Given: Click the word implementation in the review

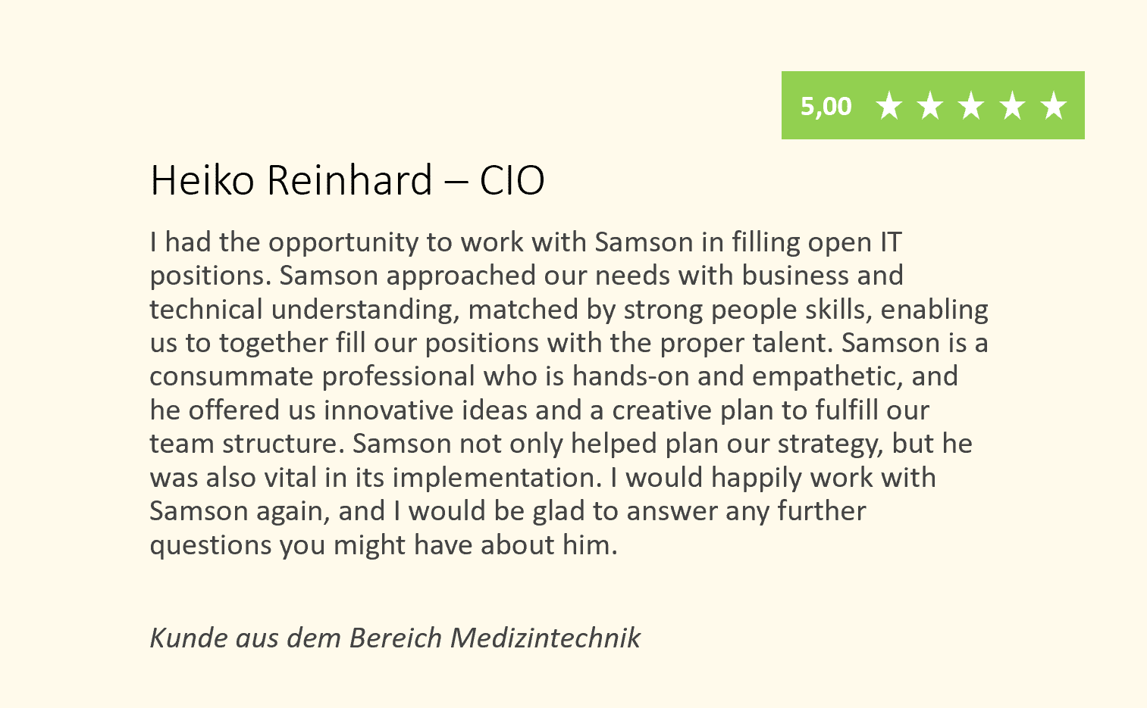Looking at the screenshot, I should [493, 478].
